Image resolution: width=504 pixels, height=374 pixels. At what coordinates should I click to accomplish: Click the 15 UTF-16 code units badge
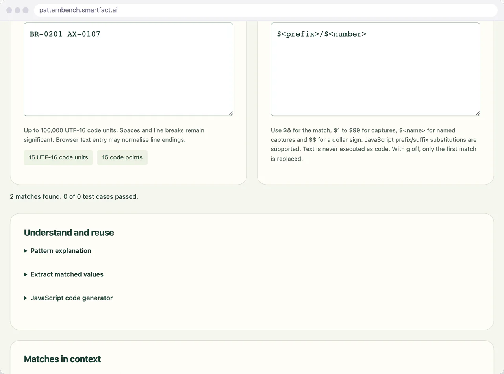pos(58,157)
